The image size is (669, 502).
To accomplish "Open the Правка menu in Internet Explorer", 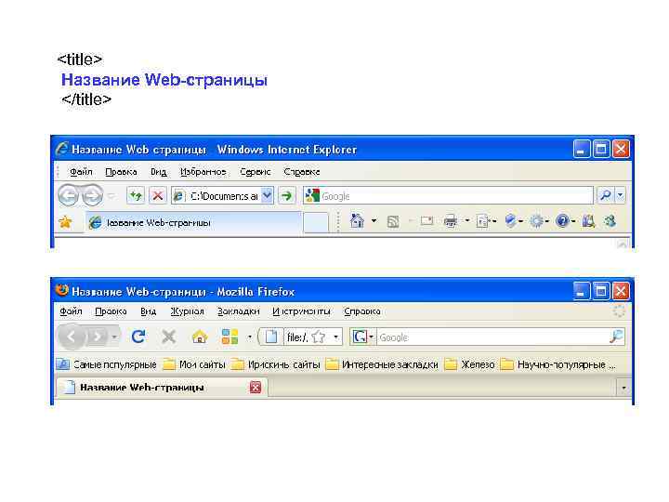I will coord(121,172).
